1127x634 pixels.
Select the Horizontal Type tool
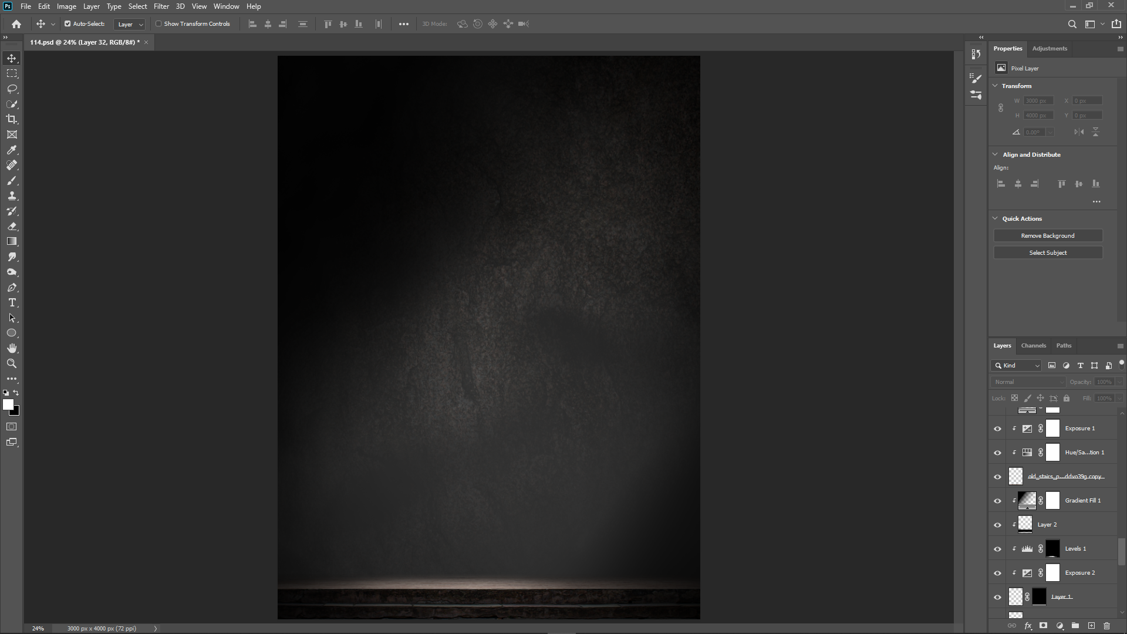pyautogui.click(x=12, y=303)
